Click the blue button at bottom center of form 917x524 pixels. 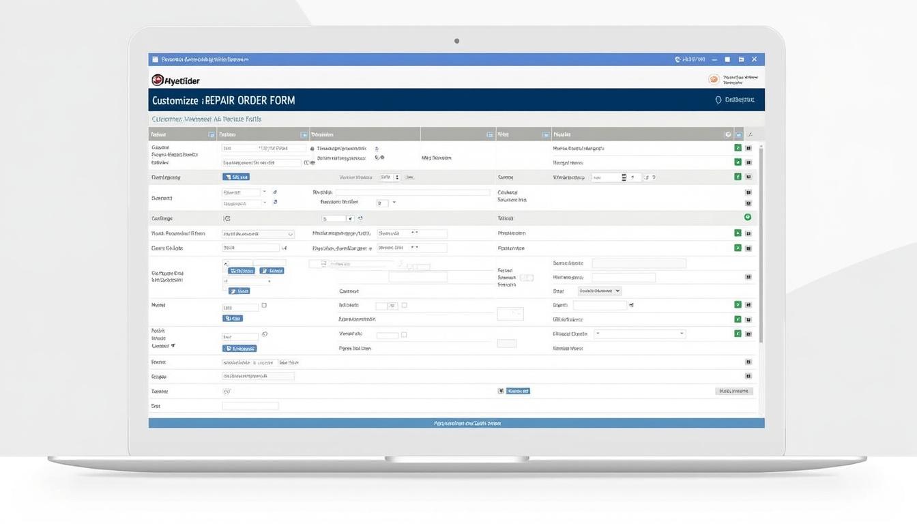(518, 391)
